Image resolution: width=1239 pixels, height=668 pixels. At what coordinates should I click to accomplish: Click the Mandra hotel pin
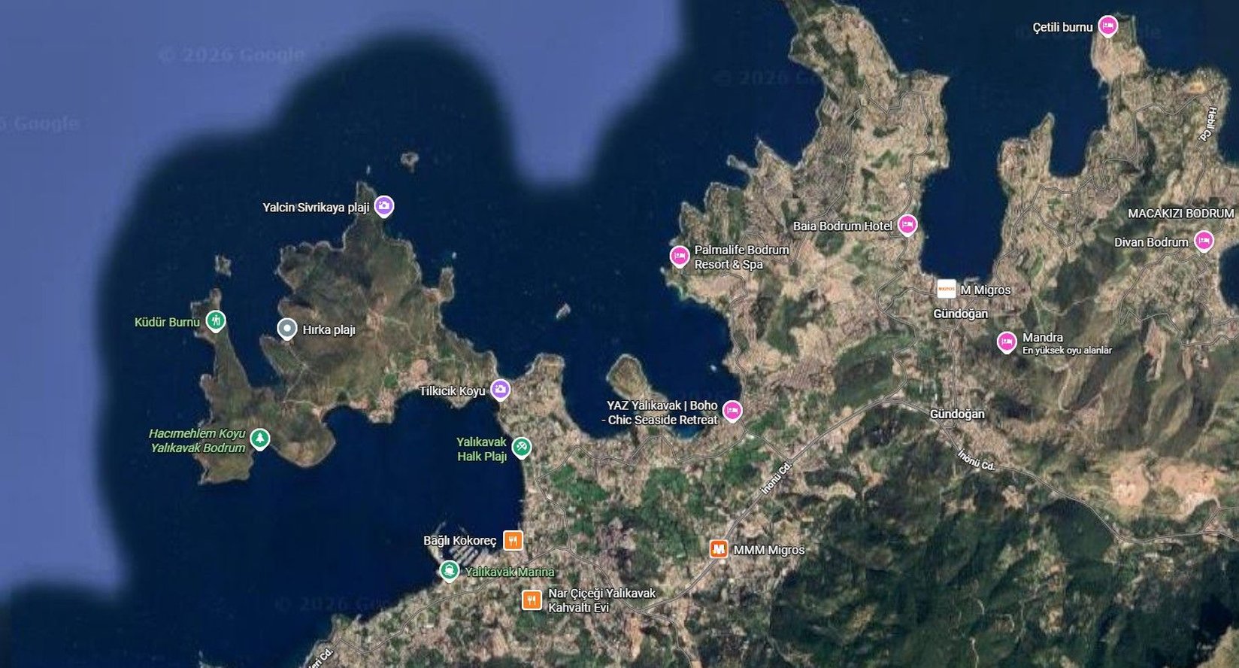1006,342
